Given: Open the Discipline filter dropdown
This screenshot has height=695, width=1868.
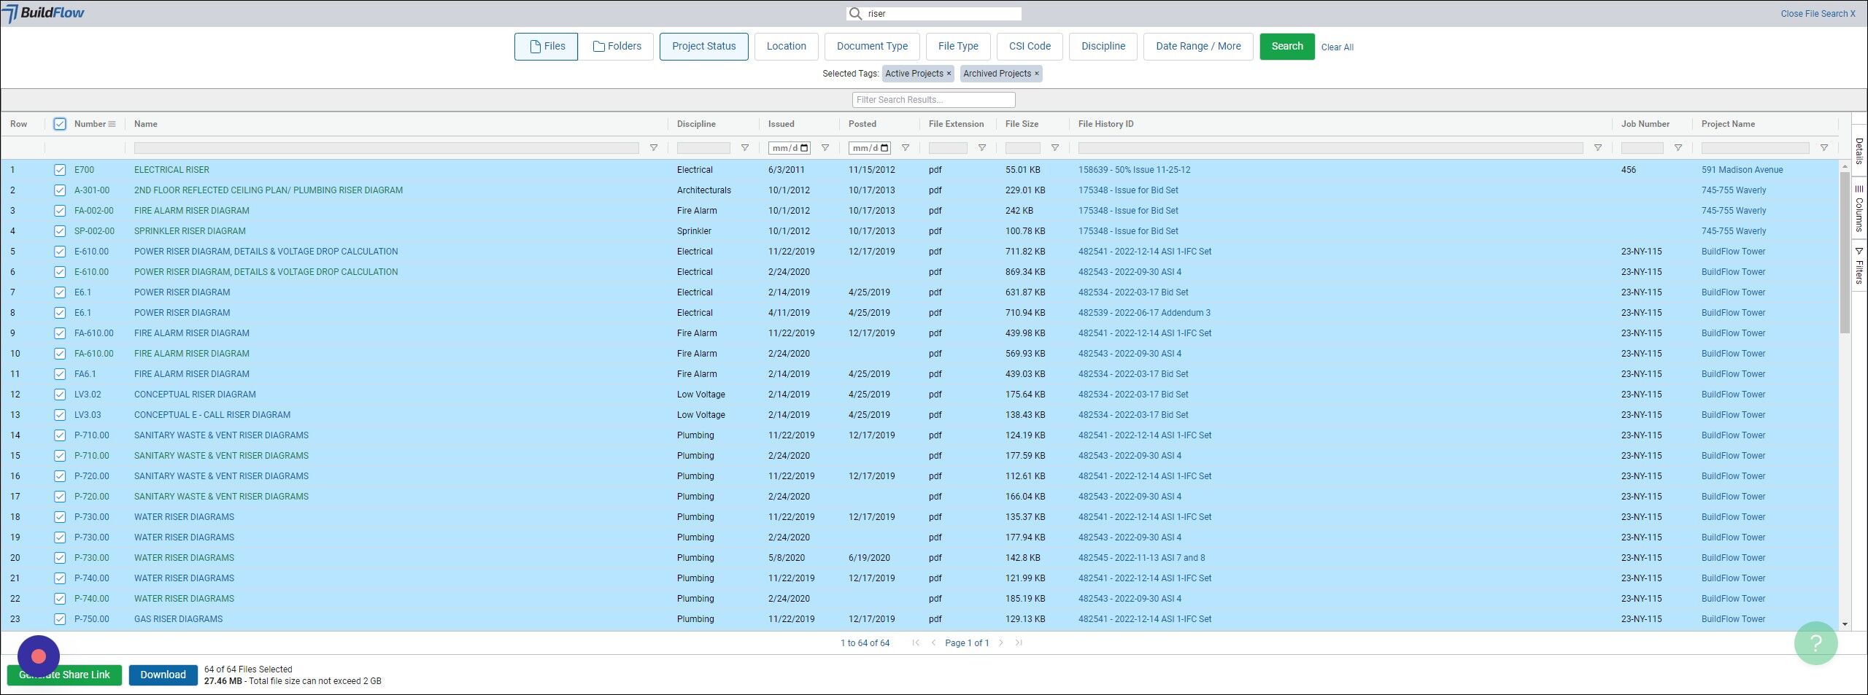Looking at the screenshot, I should click(x=1103, y=47).
